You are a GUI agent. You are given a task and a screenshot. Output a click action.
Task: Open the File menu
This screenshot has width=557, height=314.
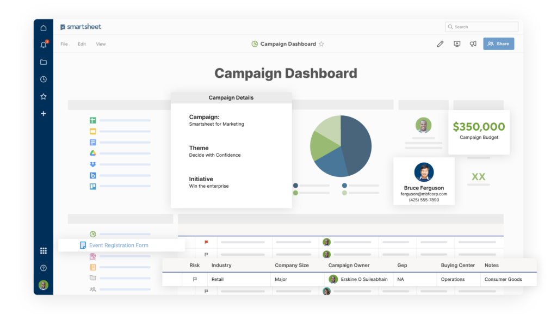pos(64,44)
